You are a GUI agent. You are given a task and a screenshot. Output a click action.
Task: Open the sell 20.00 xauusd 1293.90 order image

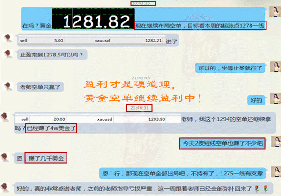point(98,118)
